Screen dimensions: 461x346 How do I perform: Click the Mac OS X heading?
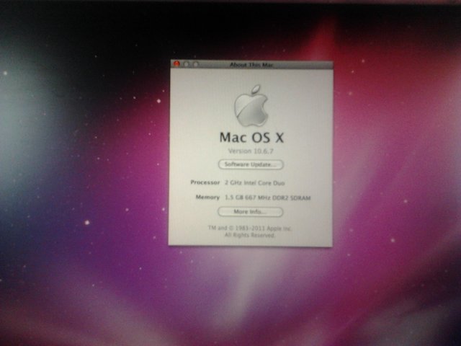click(x=250, y=137)
